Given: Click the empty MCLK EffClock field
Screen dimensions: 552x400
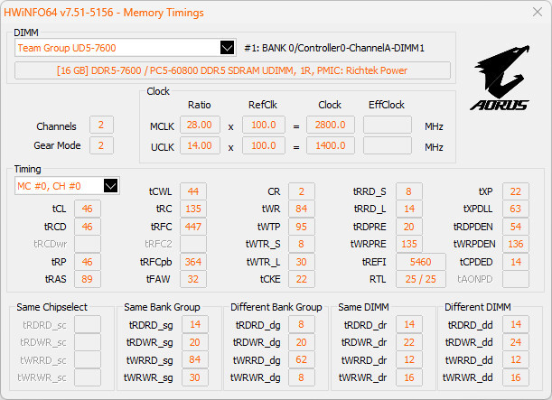Looking at the screenshot, I should [388, 125].
